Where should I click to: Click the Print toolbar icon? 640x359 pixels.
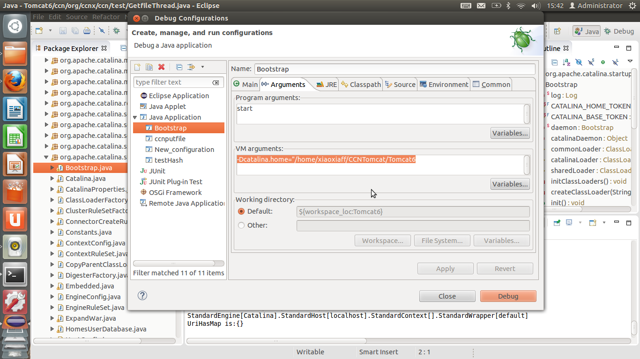pos(87,31)
